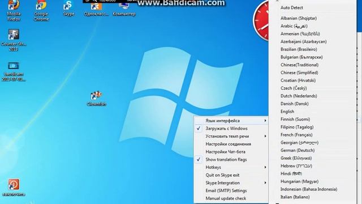Open Настройки Чат-бота menu entry

(231, 152)
